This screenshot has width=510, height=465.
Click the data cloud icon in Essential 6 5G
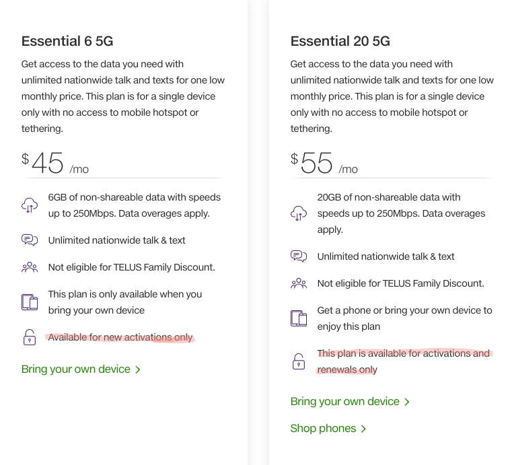[x=30, y=205]
